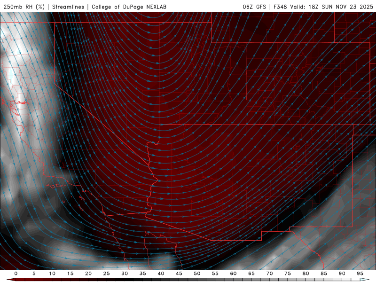This screenshot has height=282, width=376.
Task: Pick the "30" value on the color scale
Action: [125, 274]
